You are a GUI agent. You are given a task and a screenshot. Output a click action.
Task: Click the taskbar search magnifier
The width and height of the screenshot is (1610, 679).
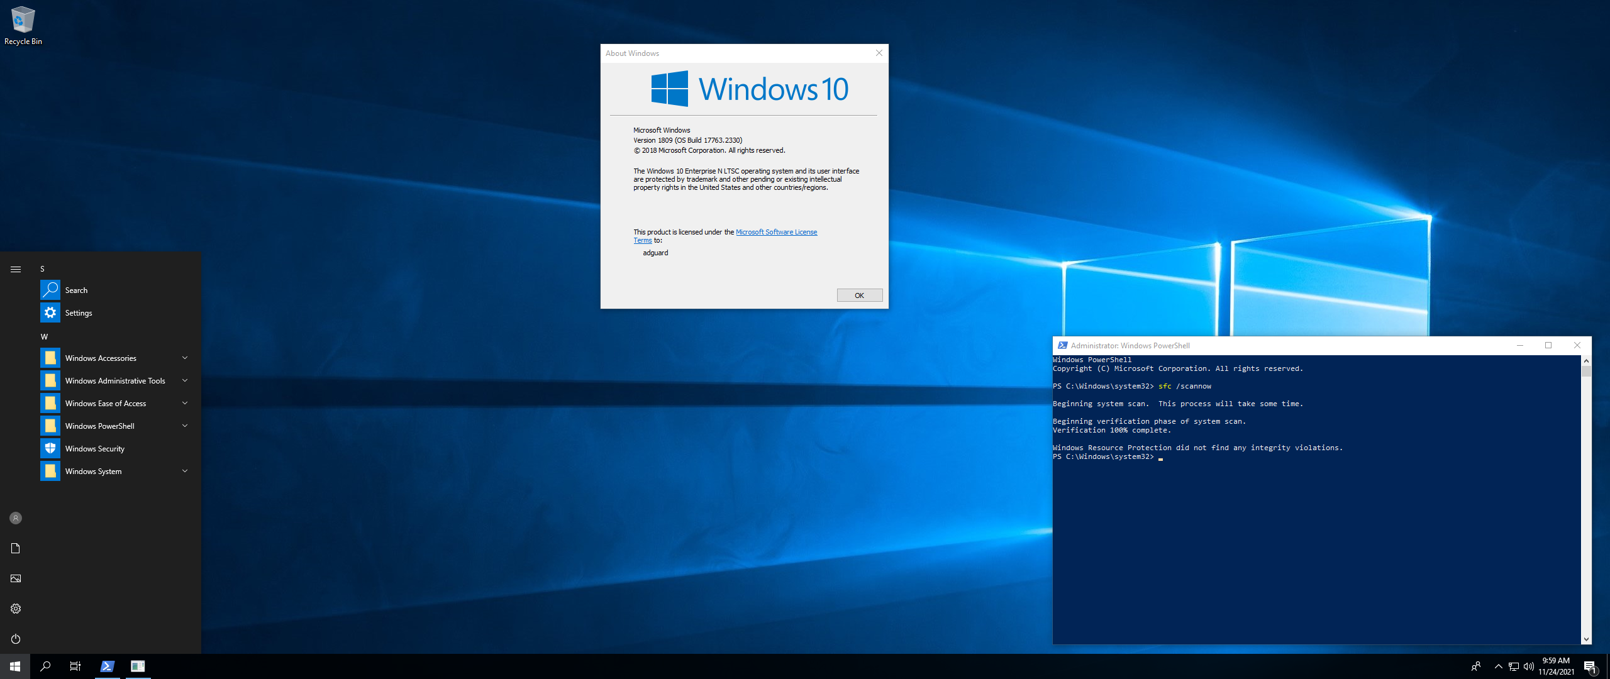point(45,666)
